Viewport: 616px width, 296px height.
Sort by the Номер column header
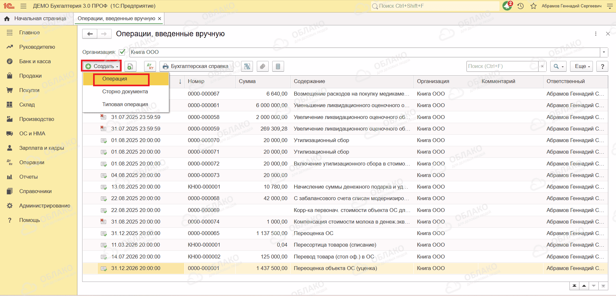[x=210, y=81]
